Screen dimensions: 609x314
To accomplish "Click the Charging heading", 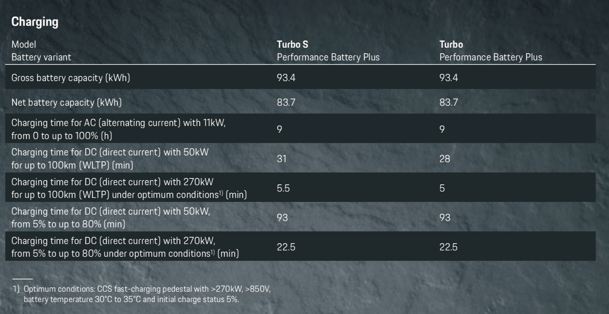I will (x=35, y=22).
